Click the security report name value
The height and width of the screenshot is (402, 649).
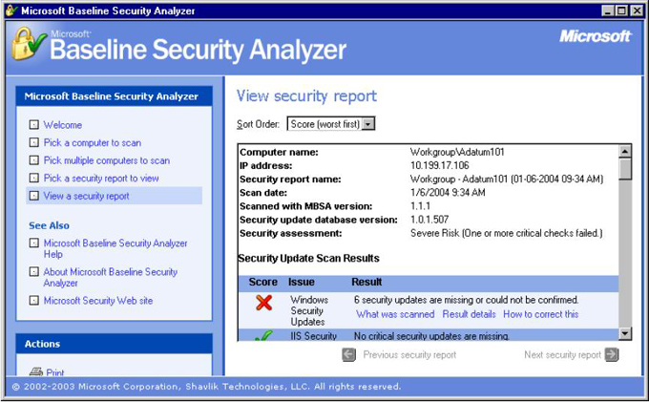coord(507,180)
